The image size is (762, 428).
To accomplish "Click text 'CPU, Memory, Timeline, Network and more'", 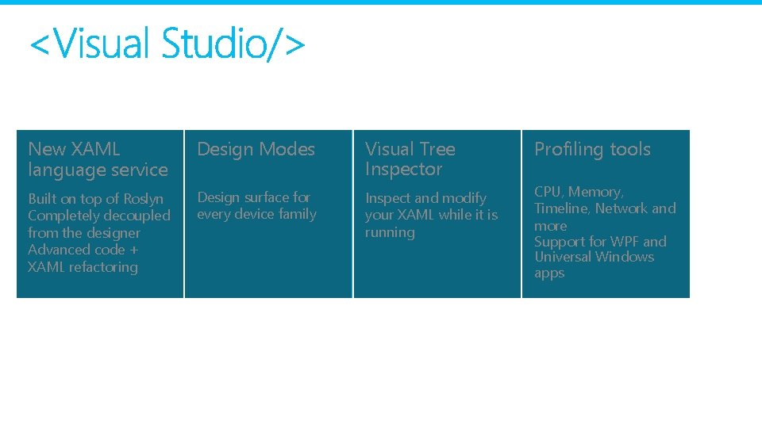I will pos(605,208).
